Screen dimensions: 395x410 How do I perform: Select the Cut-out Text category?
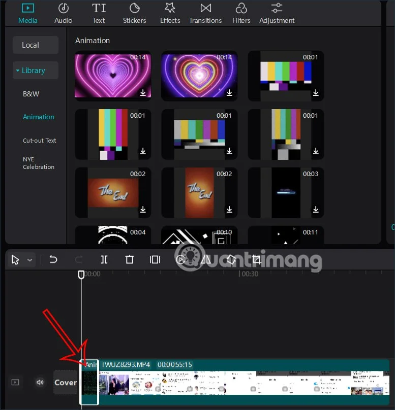coord(39,141)
